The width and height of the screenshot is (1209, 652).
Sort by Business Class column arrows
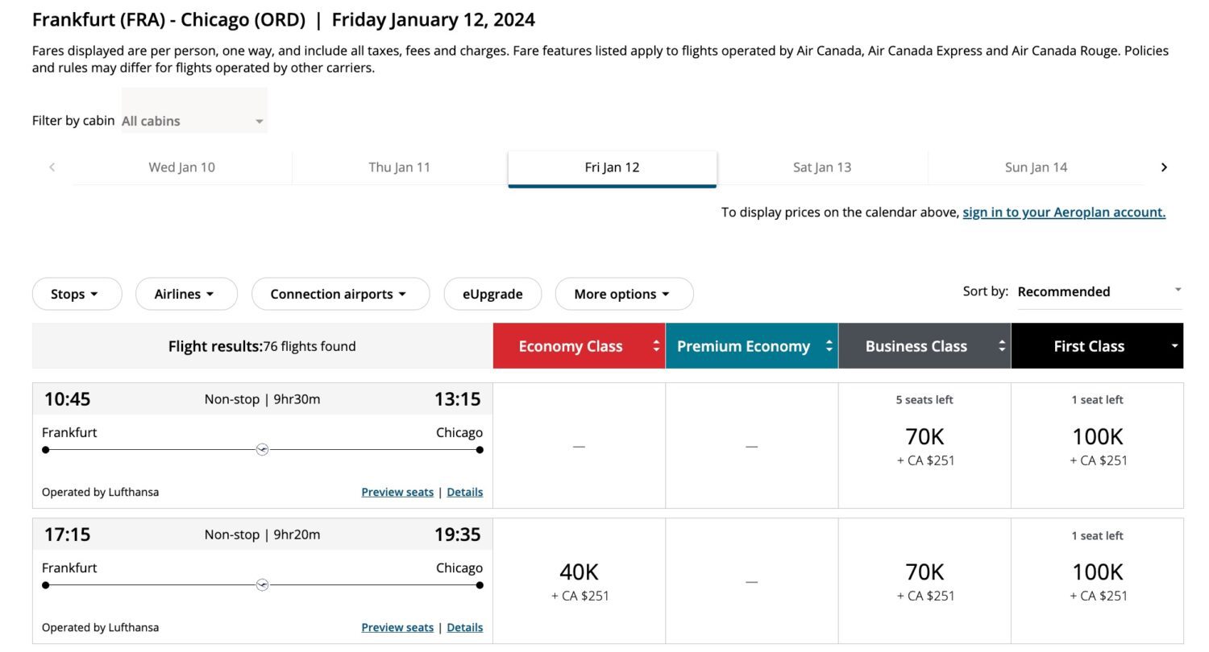[x=1001, y=346]
